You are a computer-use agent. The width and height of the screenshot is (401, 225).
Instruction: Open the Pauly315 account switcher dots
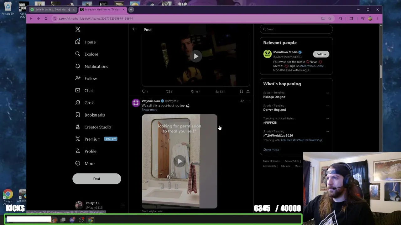coord(122,205)
